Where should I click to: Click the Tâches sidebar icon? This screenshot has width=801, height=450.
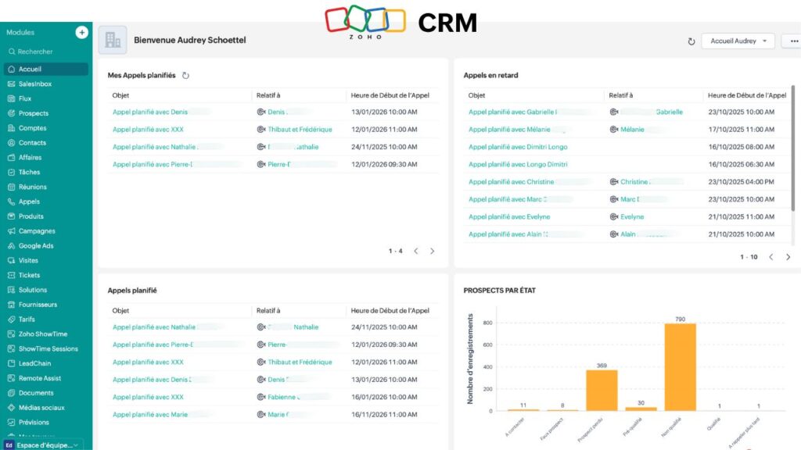point(11,173)
